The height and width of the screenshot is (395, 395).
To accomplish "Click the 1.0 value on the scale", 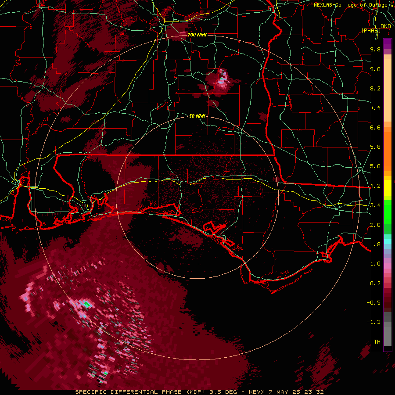I will 375,264.
